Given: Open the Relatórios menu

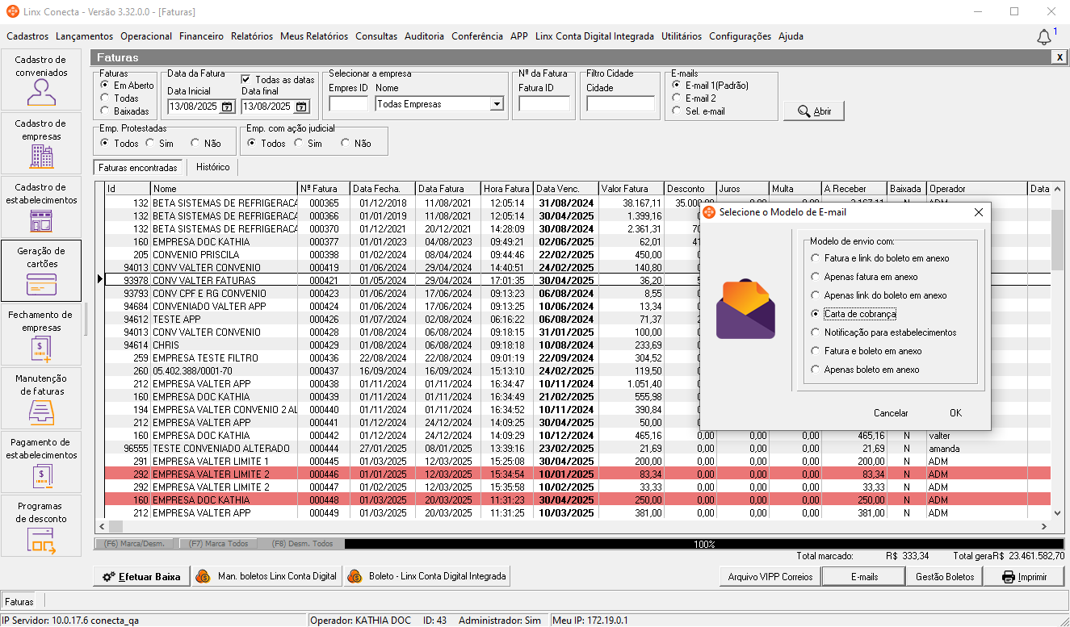Looking at the screenshot, I should (252, 36).
